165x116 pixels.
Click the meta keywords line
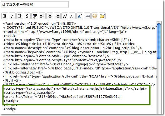point(80,52)
